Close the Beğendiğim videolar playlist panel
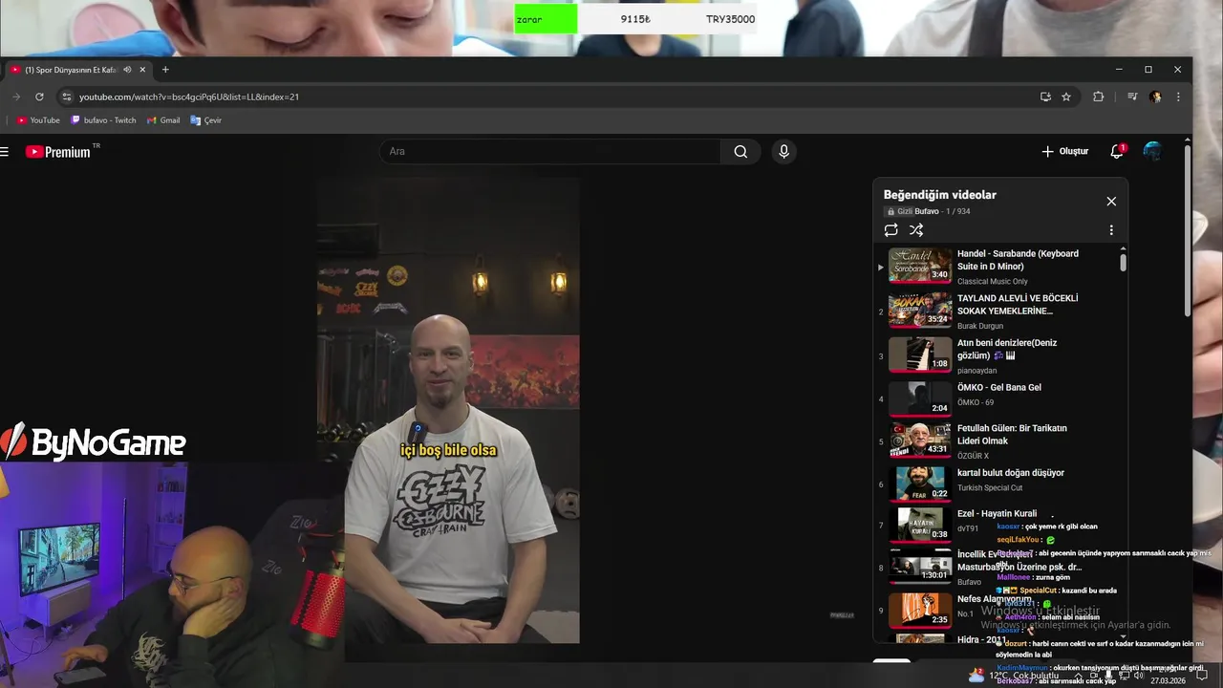The image size is (1223, 688). [x=1111, y=201]
